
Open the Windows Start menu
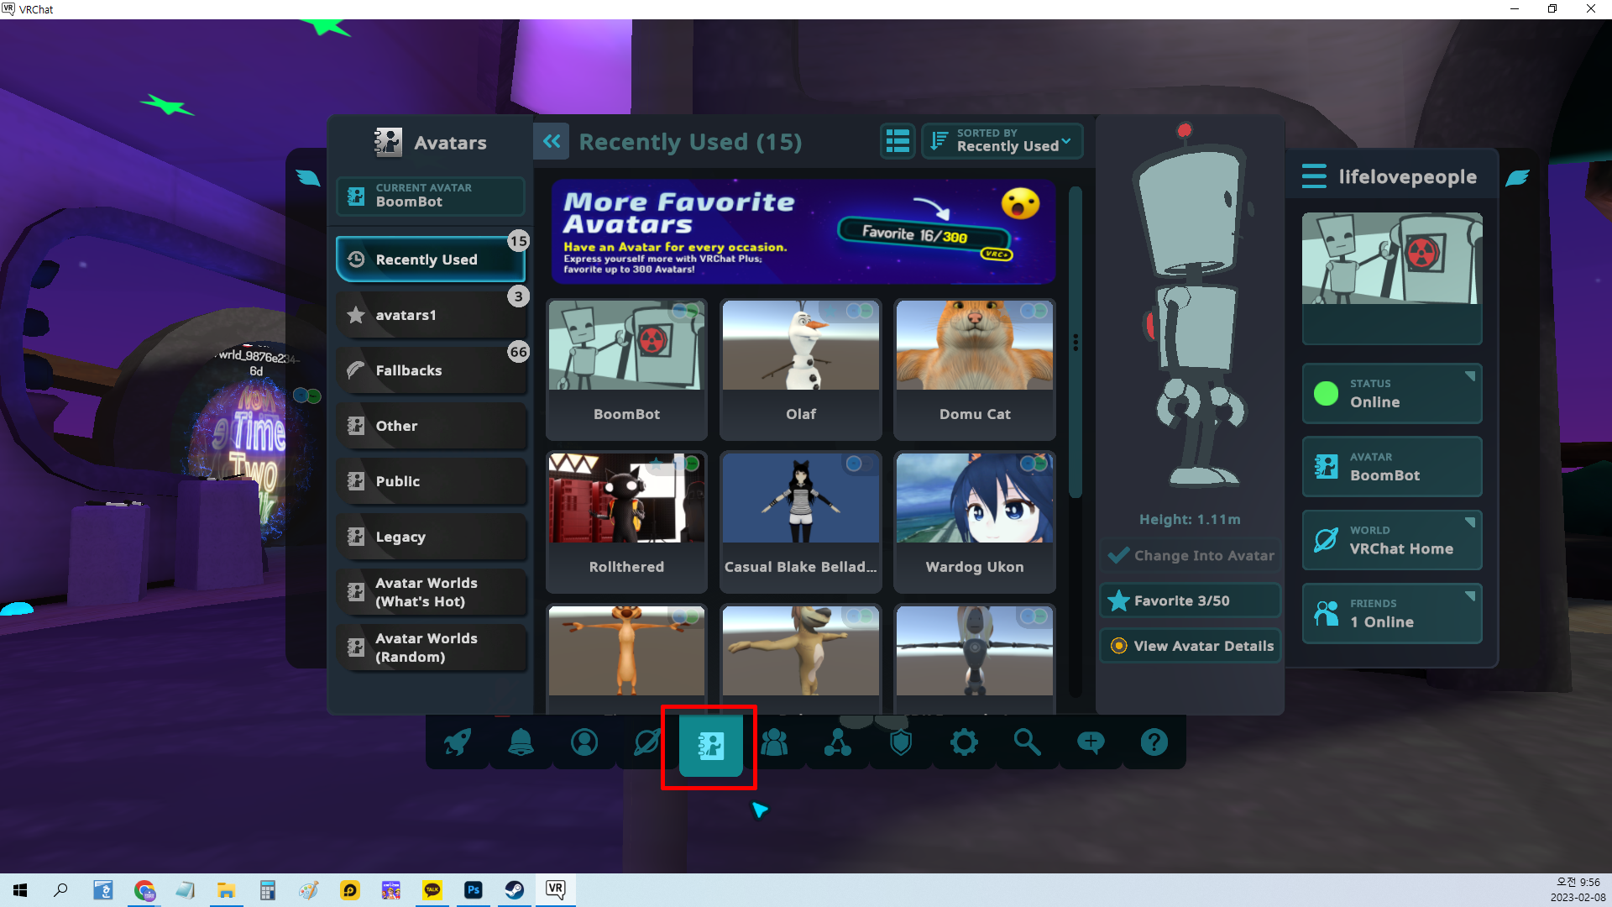click(x=20, y=890)
